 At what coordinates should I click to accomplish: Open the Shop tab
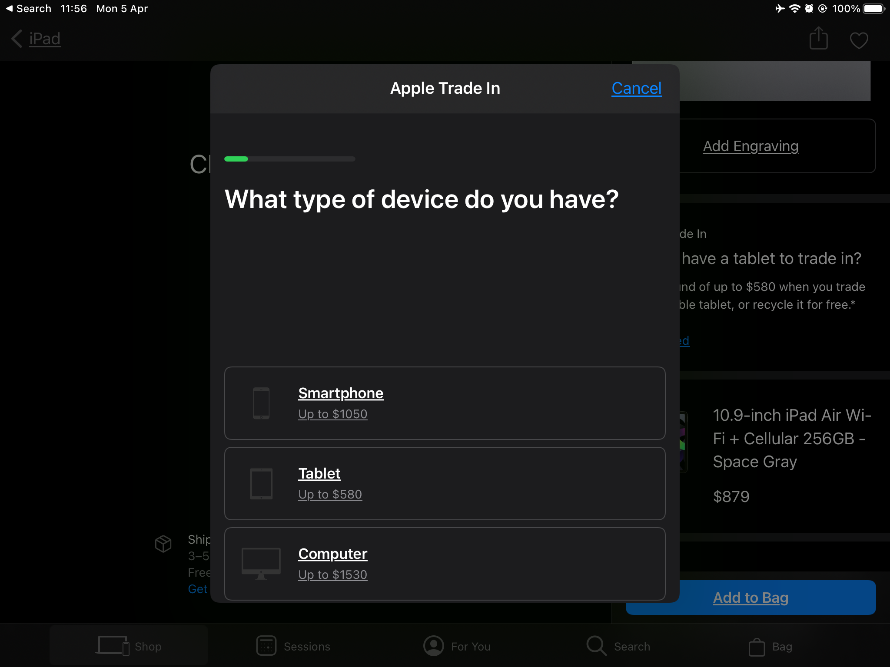tap(129, 646)
